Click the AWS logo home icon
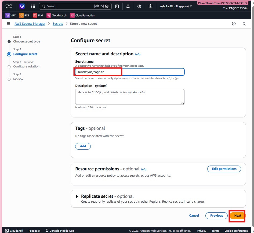254x233 pixels. (x=9, y=6)
